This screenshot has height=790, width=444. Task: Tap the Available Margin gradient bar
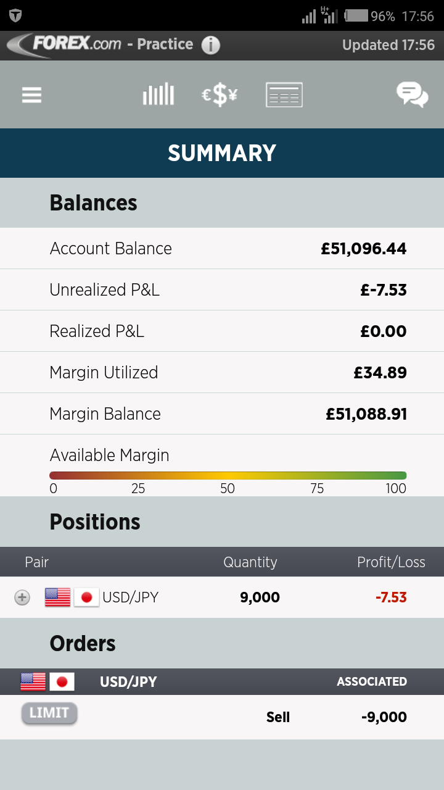tap(228, 475)
